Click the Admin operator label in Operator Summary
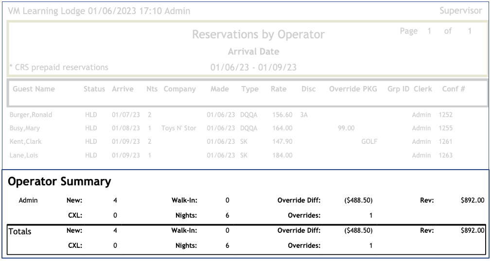This screenshot has width=492, height=261. (29, 200)
